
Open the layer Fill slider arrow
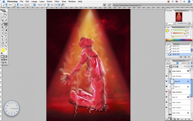click(x=191, y=66)
